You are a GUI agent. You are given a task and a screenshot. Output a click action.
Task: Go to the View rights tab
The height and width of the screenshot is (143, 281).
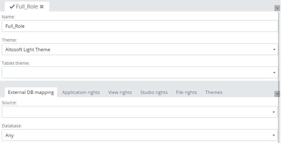(x=120, y=92)
